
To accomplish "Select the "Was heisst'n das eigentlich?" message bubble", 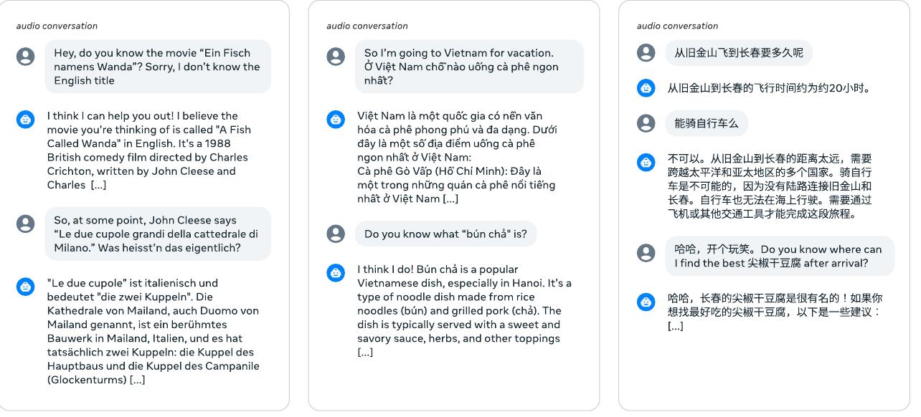I will [157, 234].
